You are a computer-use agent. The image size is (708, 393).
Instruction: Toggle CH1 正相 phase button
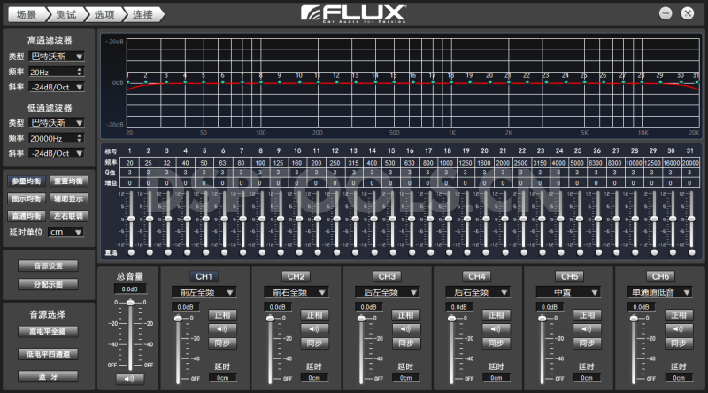223,315
